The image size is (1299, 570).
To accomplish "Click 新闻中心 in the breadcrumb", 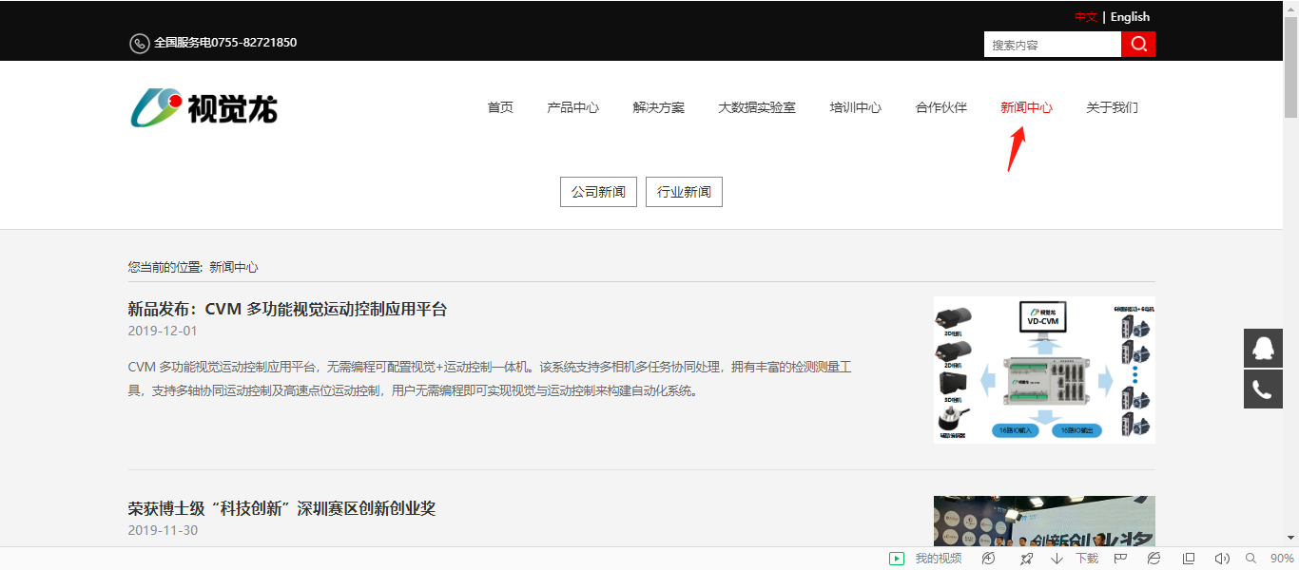I will pos(234,267).
